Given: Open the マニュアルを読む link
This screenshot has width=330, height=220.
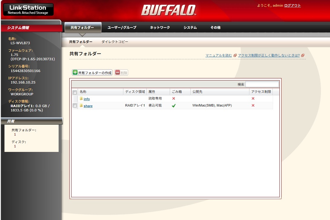Looking at the screenshot, I should [x=218, y=55].
